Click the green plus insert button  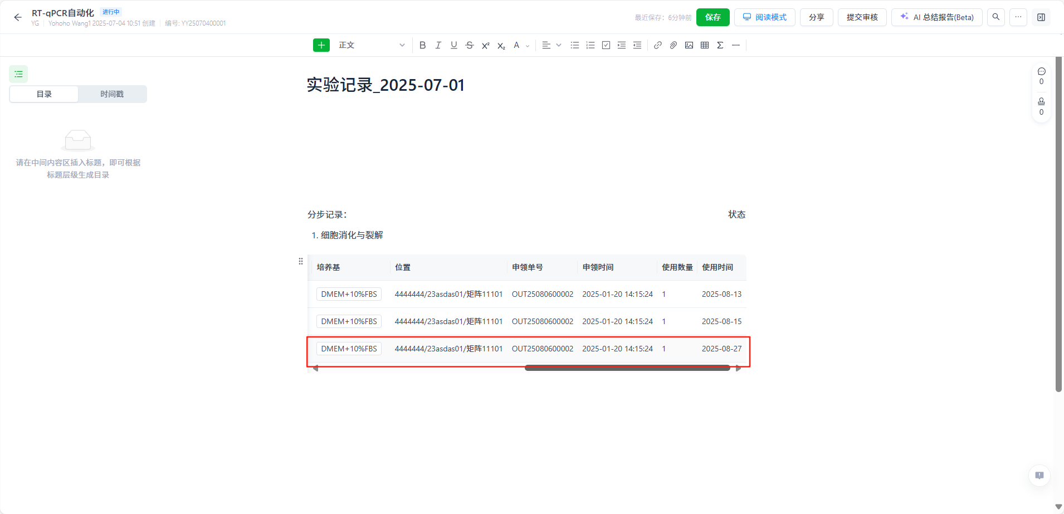(321, 45)
